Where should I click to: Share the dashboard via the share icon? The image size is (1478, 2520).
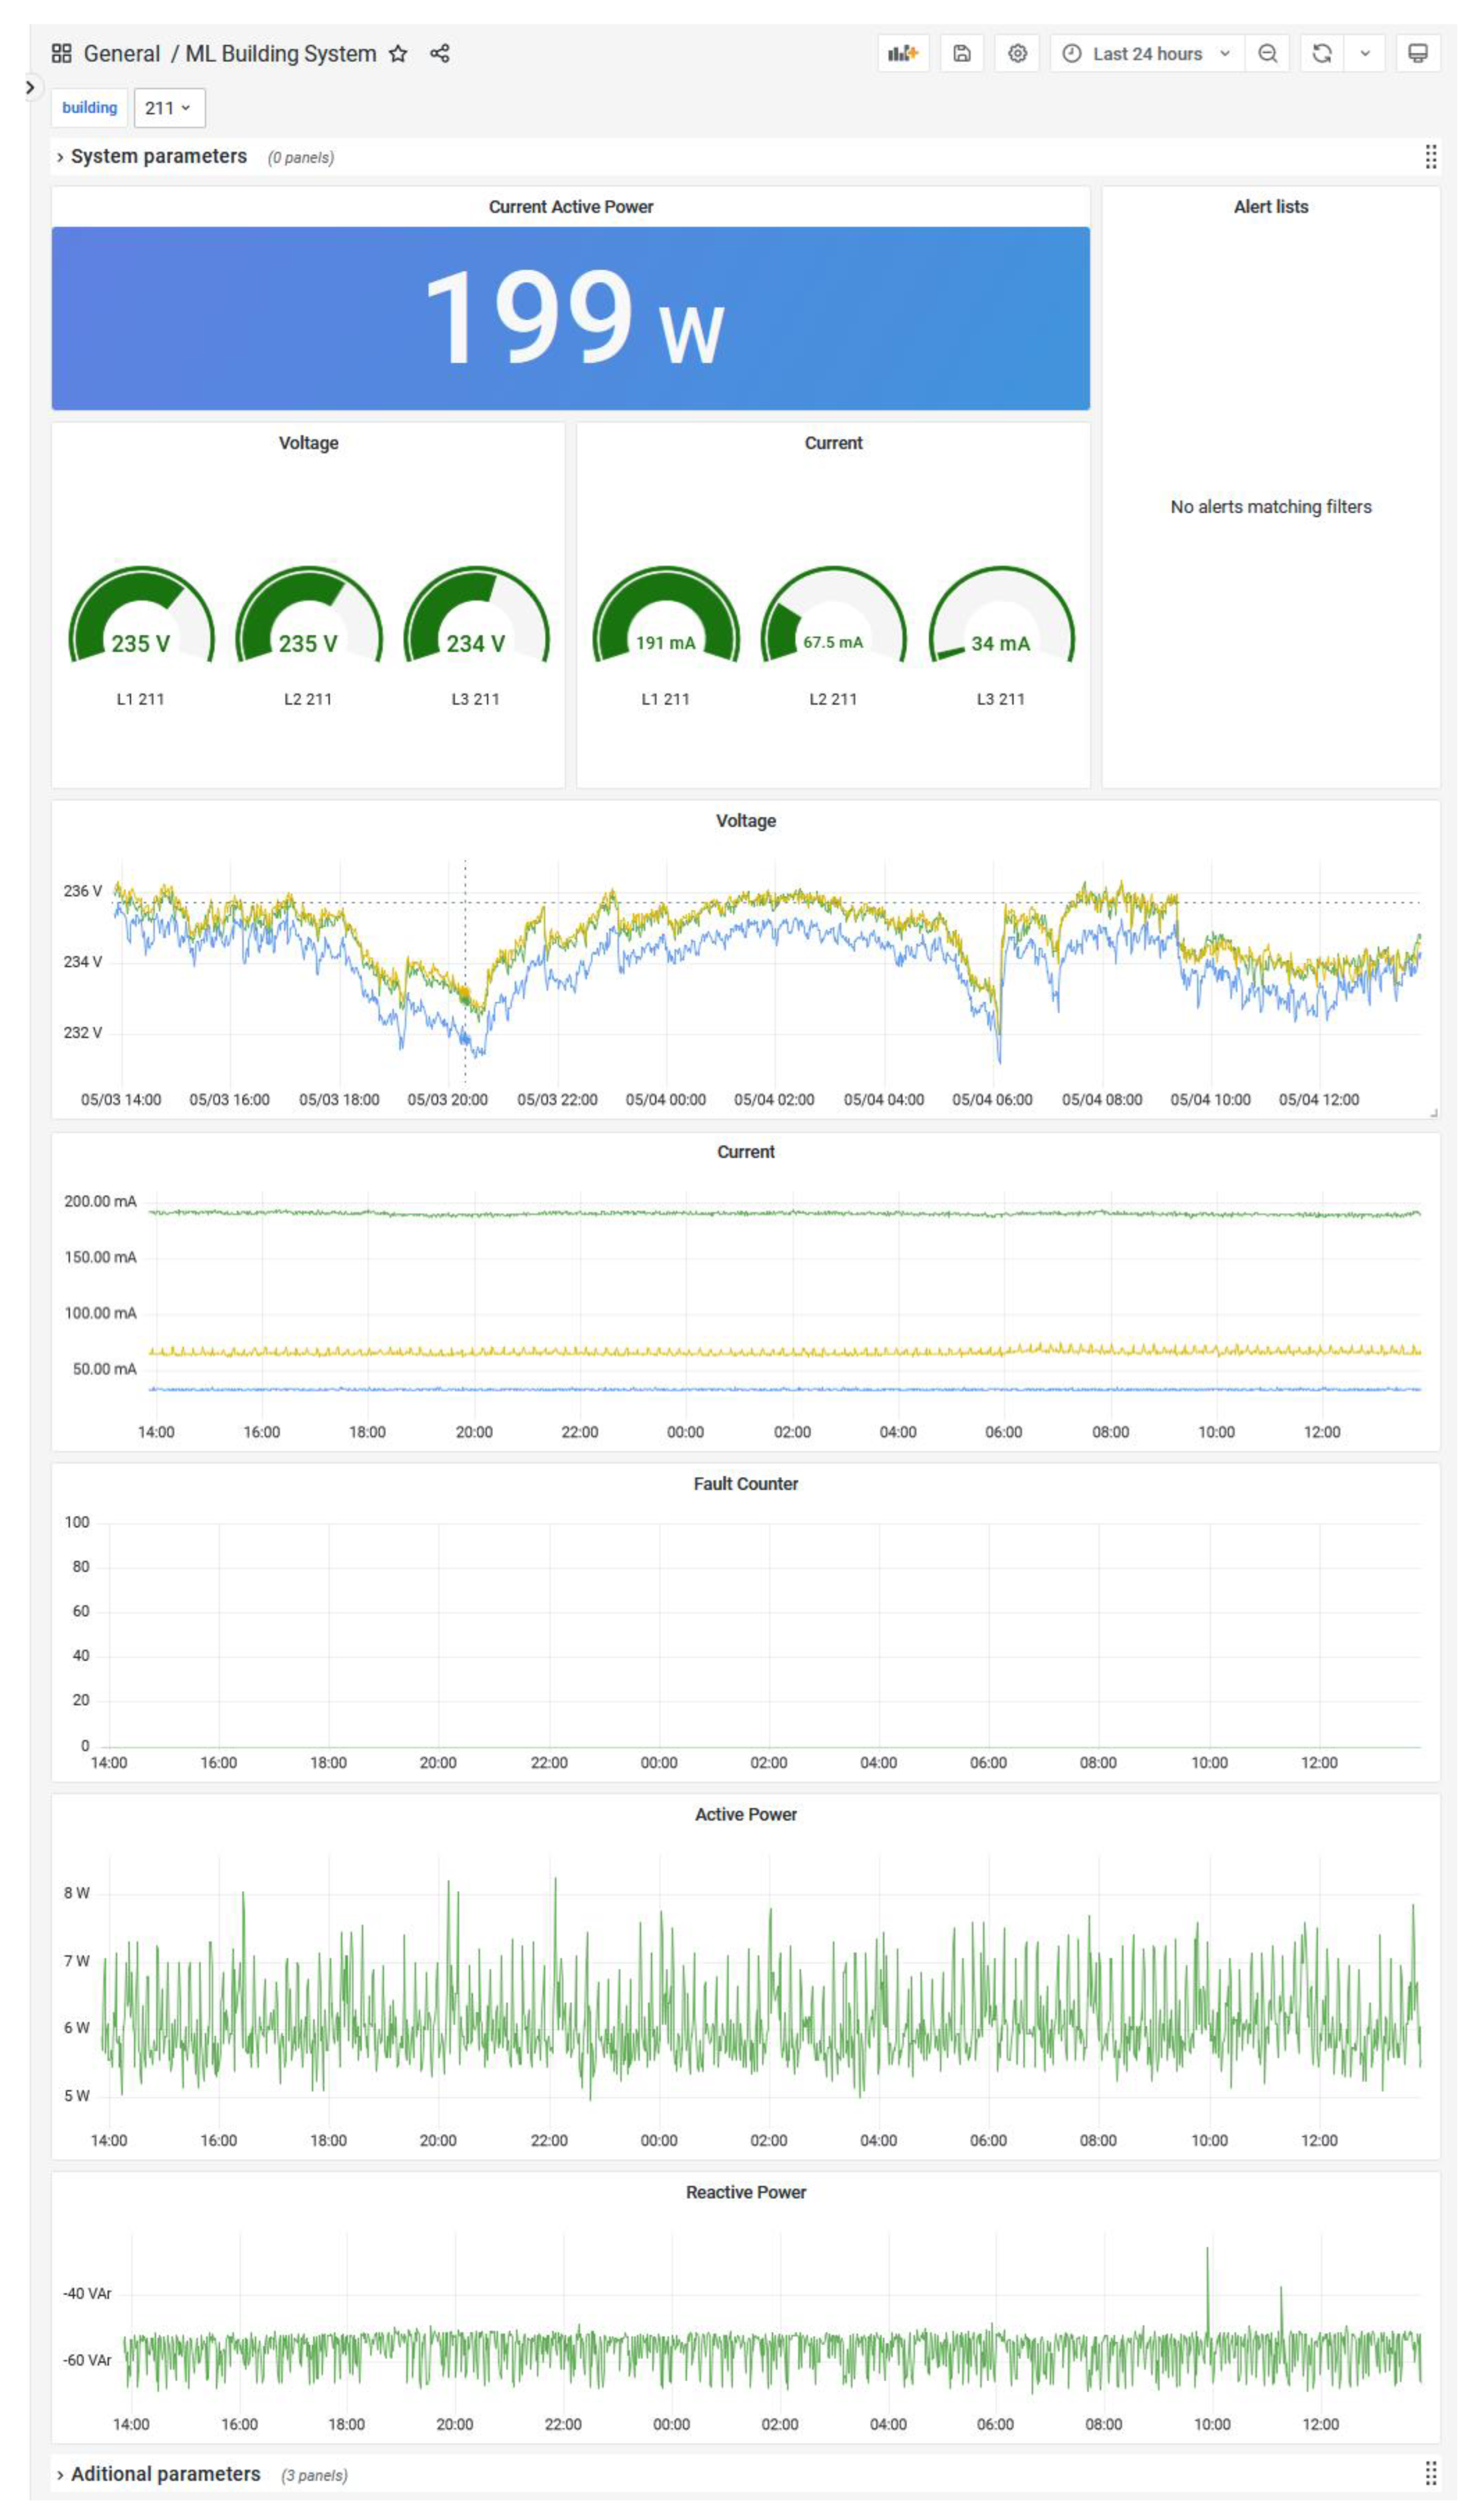pyautogui.click(x=439, y=54)
